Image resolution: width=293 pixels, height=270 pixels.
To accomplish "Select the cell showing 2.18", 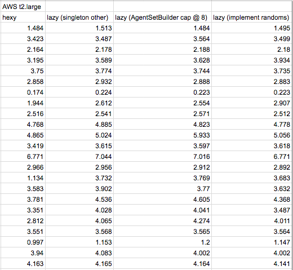I will coord(252,50).
